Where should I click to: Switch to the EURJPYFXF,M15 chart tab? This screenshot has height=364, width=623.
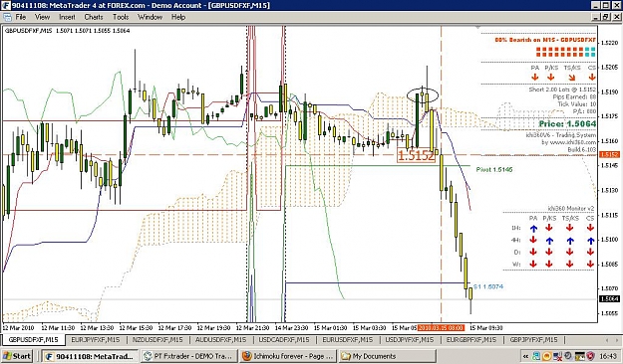95,340
